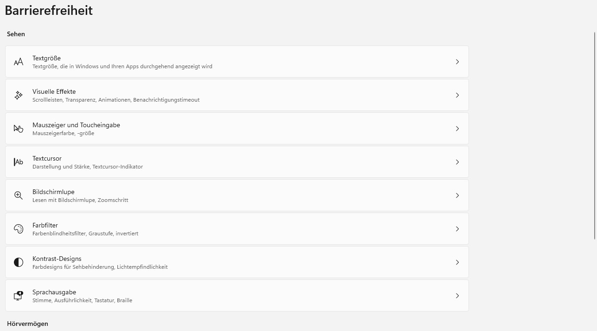Click the vertical scrollbar on the right
This screenshot has width=597, height=331.
[595, 135]
